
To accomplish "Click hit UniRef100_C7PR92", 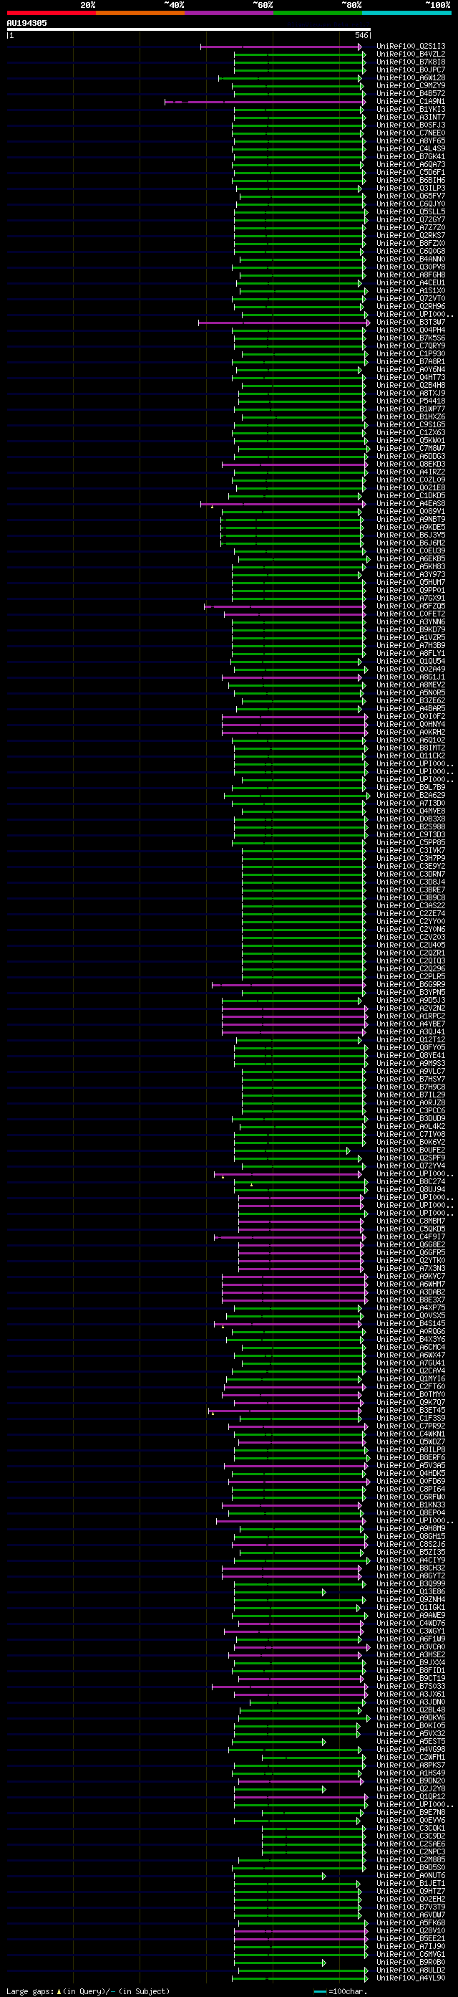I will (411, 1426).
